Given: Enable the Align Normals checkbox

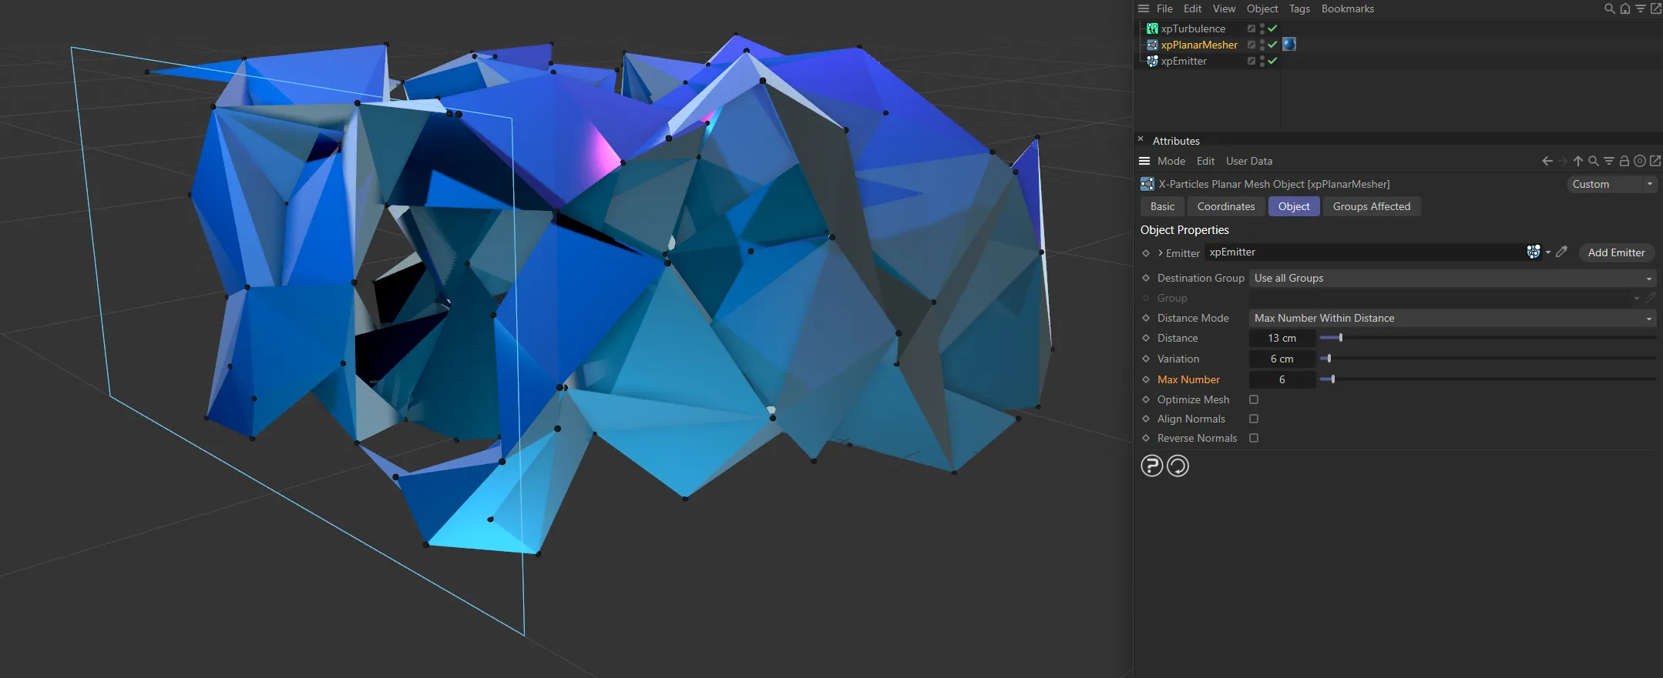Looking at the screenshot, I should (x=1254, y=419).
